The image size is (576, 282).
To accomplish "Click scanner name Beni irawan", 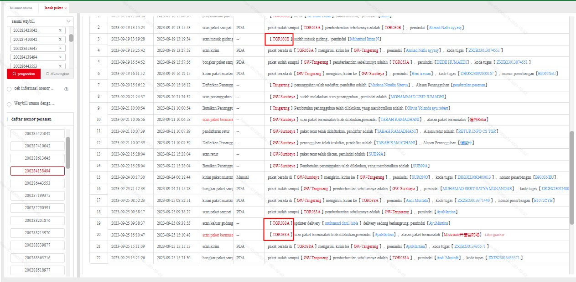I will click(421, 74).
